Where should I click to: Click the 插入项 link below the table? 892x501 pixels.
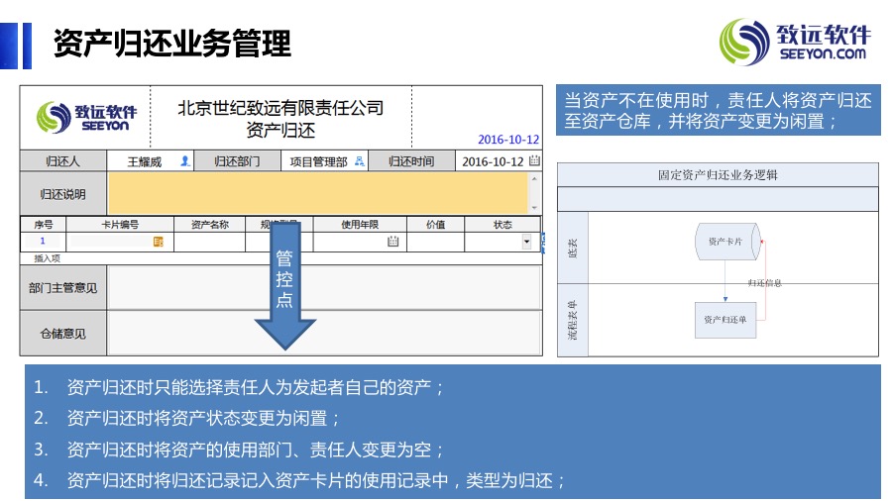(x=47, y=258)
